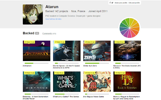The width and height of the screenshot is (161, 100).
Task: Click the Antharion 25 days to go badge
Action: pyautogui.click(x=29, y=42)
